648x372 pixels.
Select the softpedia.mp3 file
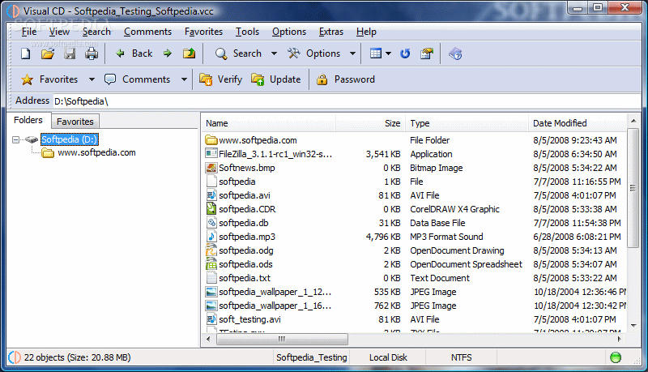click(x=247, y=237)
